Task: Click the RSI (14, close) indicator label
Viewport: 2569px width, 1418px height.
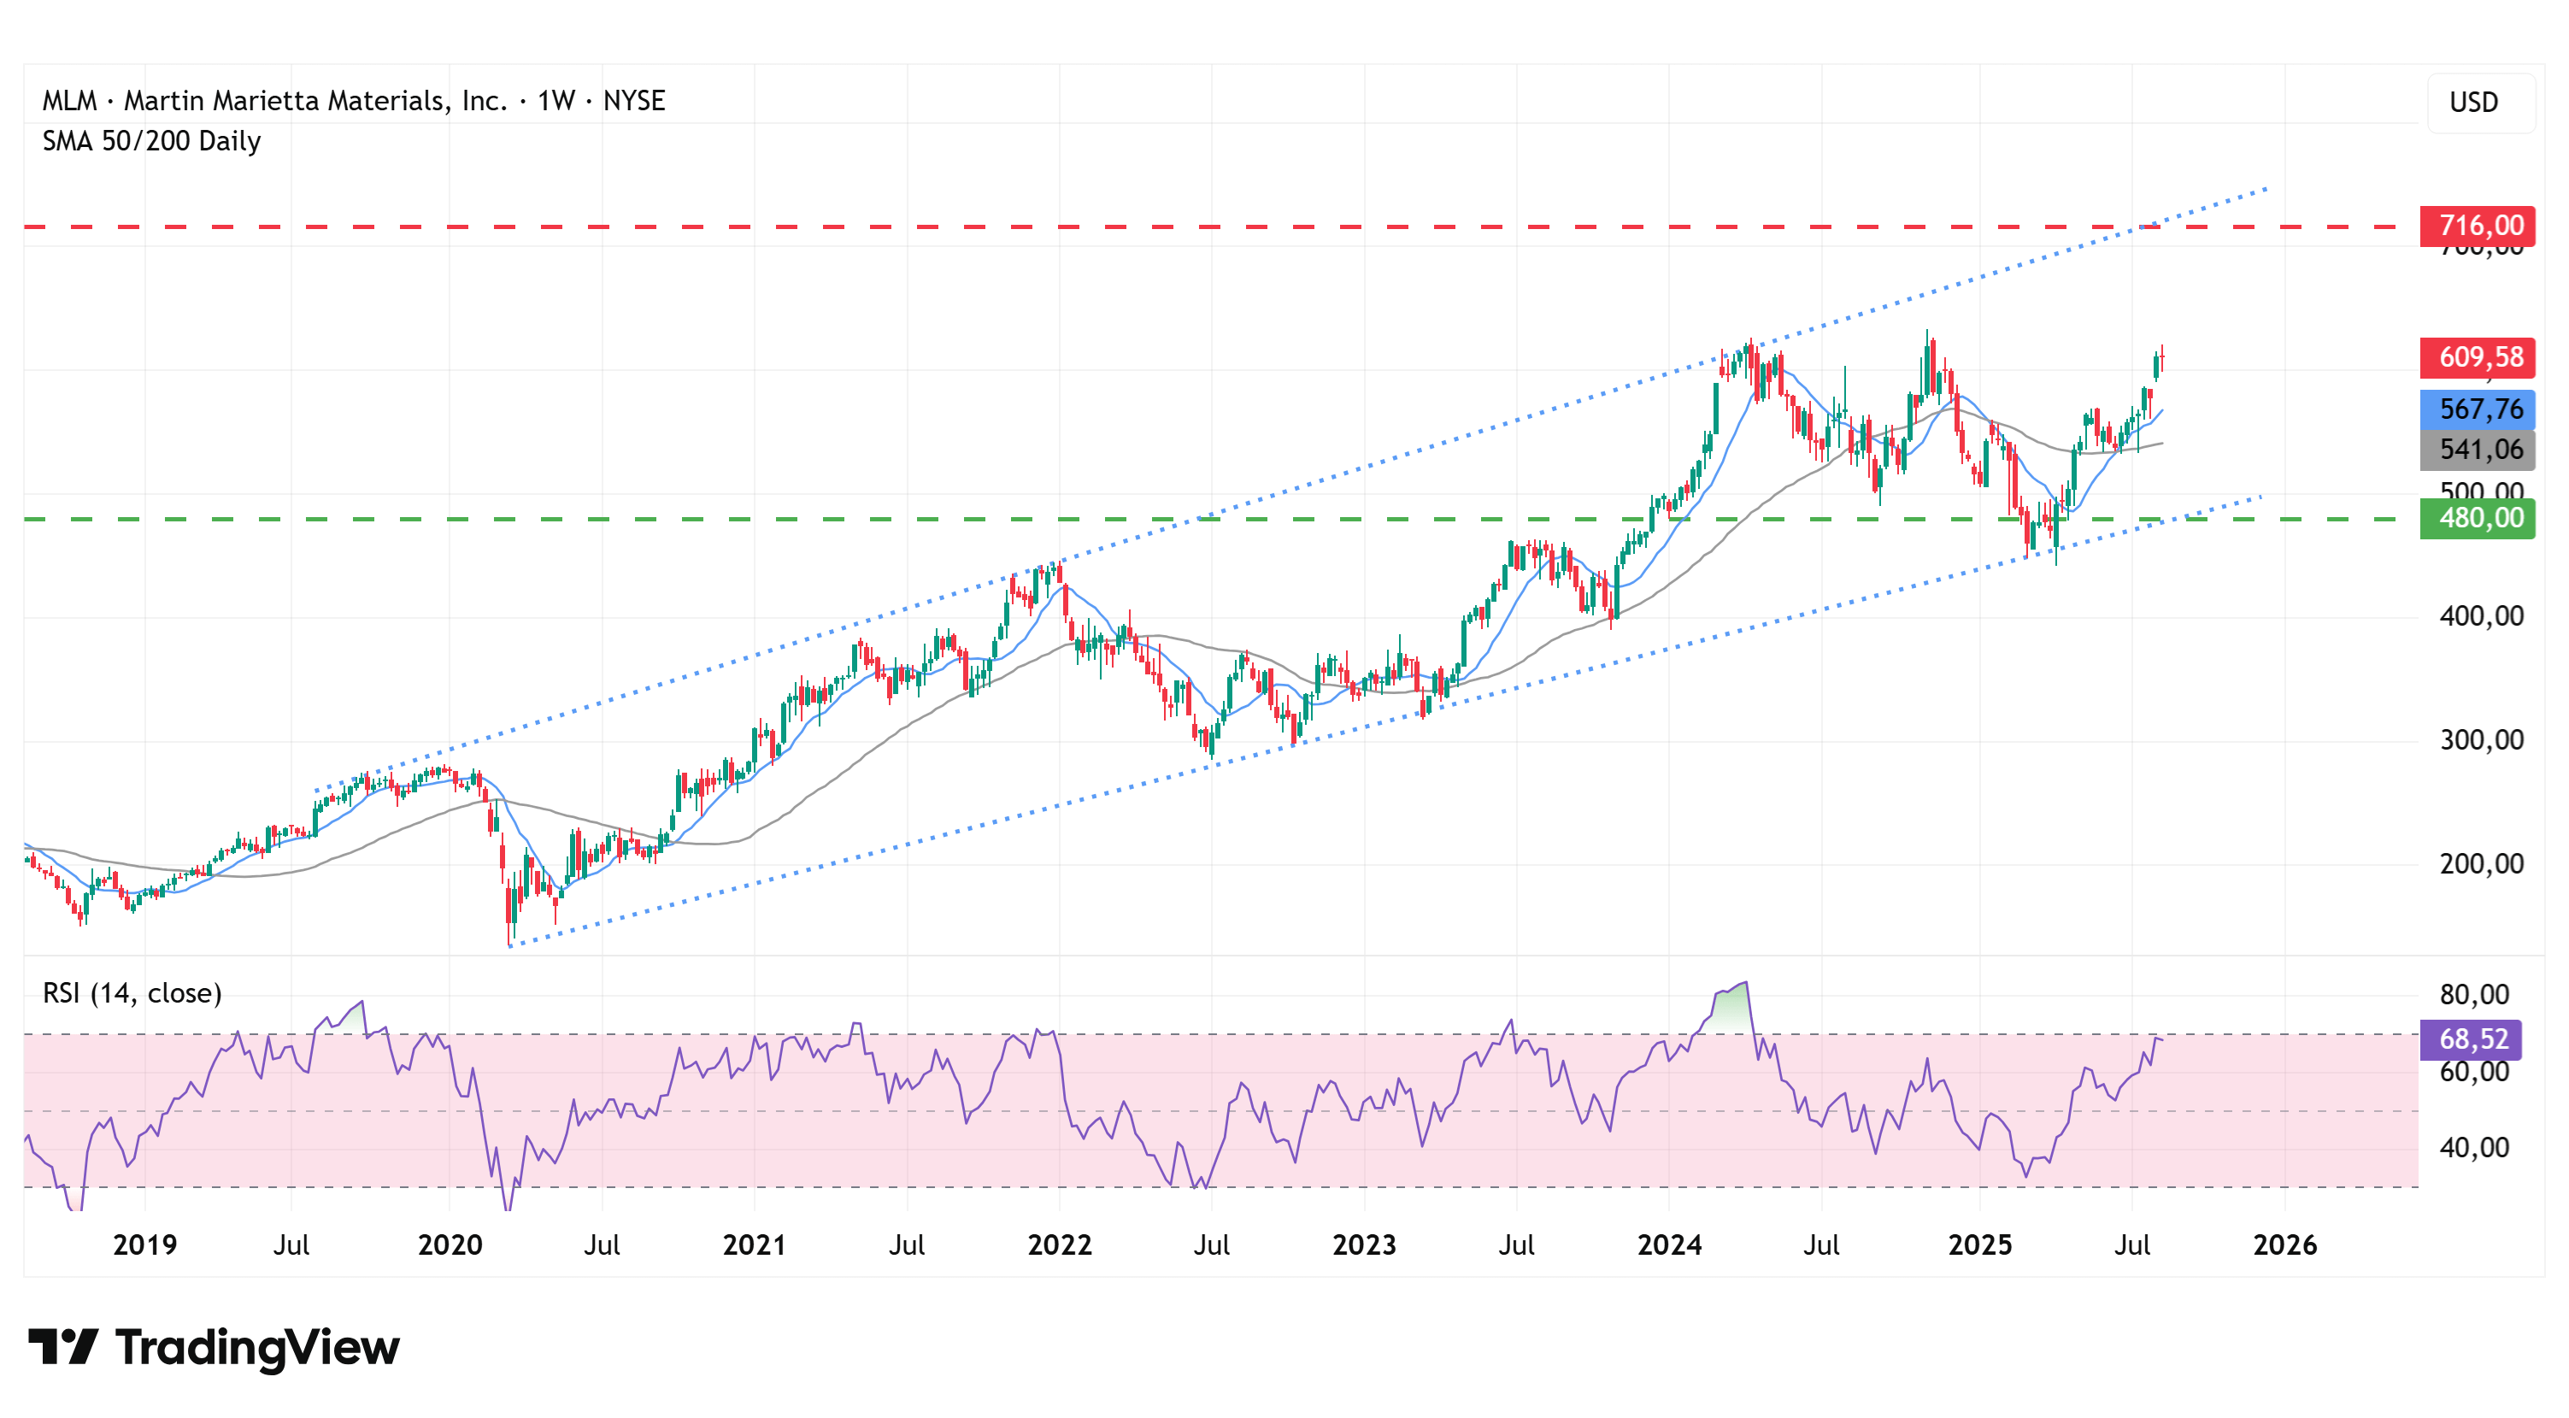Action: pyautogui.click(x=132, y=993)
